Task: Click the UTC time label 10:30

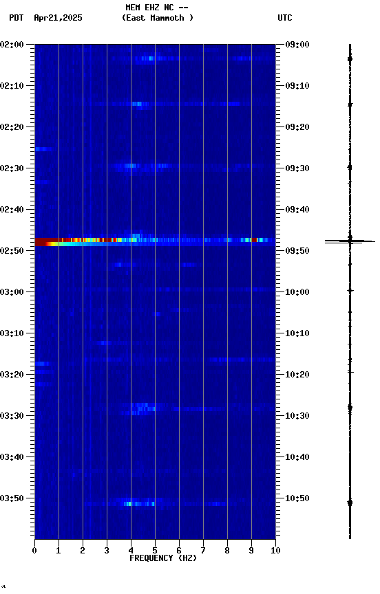Action: click(297, 416)
